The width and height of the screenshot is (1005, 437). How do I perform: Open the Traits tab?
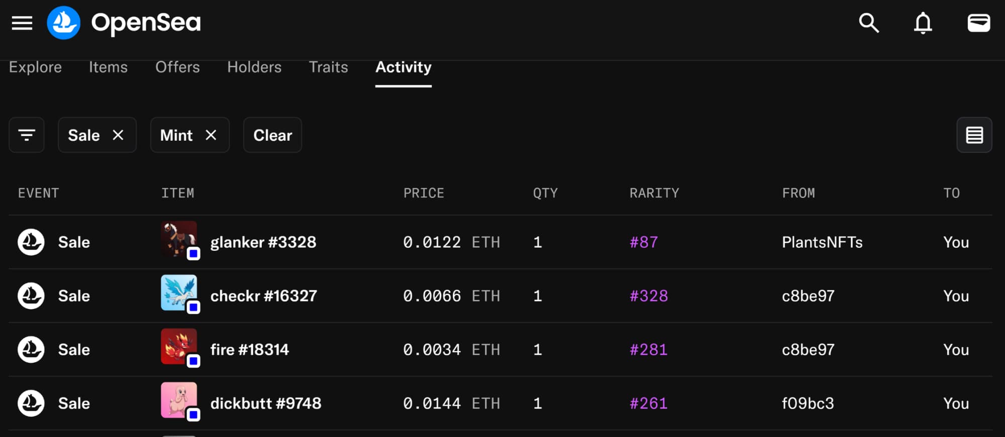[328, 67]
